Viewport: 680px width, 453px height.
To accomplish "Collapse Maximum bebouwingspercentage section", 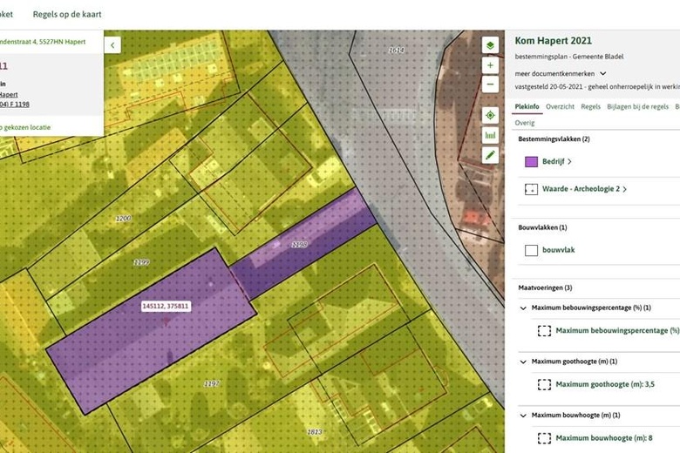I will click(523, 308).
